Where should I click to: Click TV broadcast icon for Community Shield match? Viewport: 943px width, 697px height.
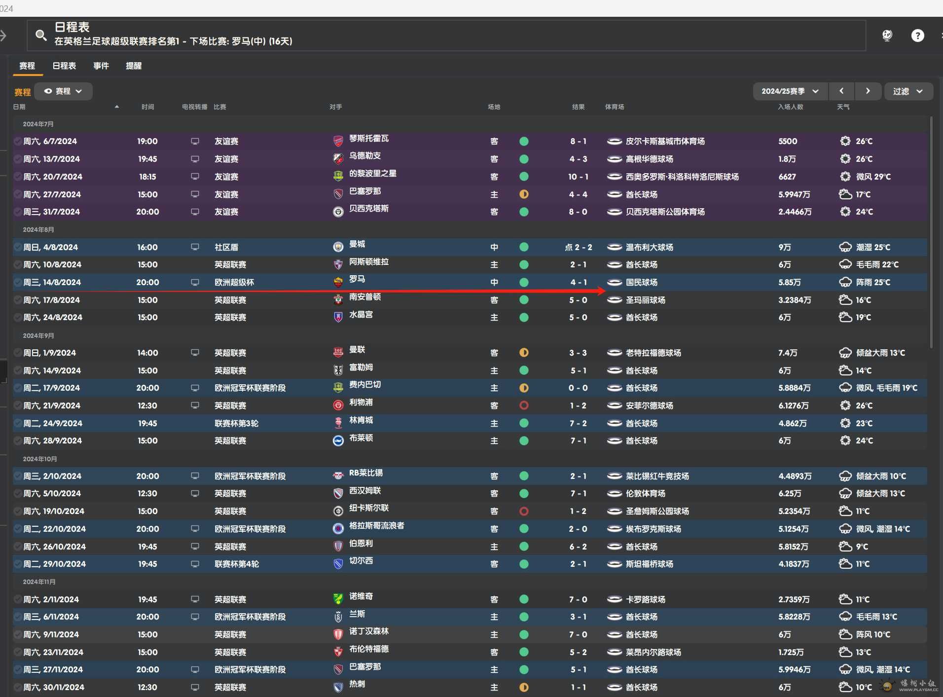(195, 247)
